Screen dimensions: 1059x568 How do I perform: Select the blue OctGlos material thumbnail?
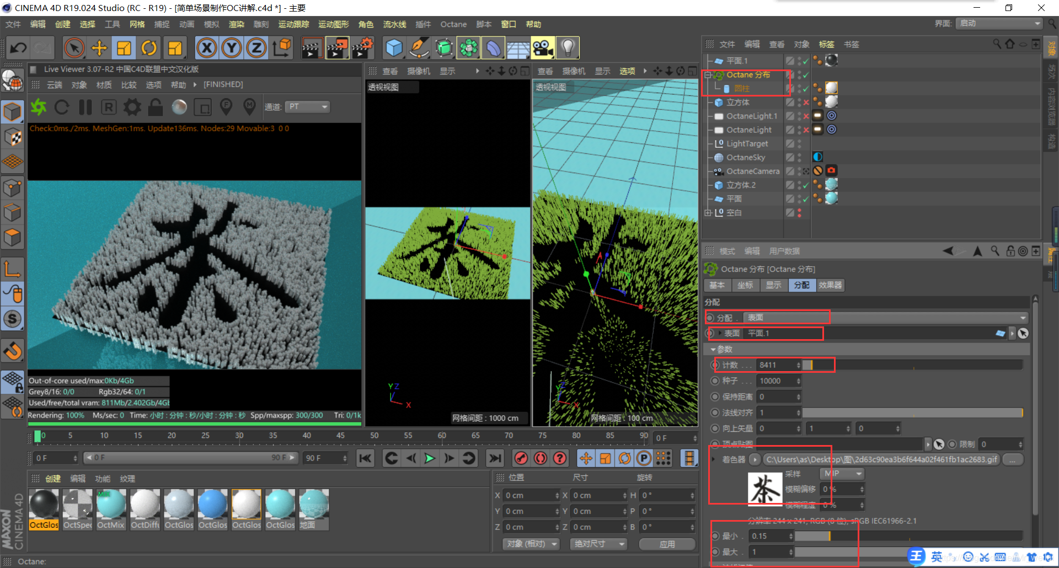tap(212, 510)
